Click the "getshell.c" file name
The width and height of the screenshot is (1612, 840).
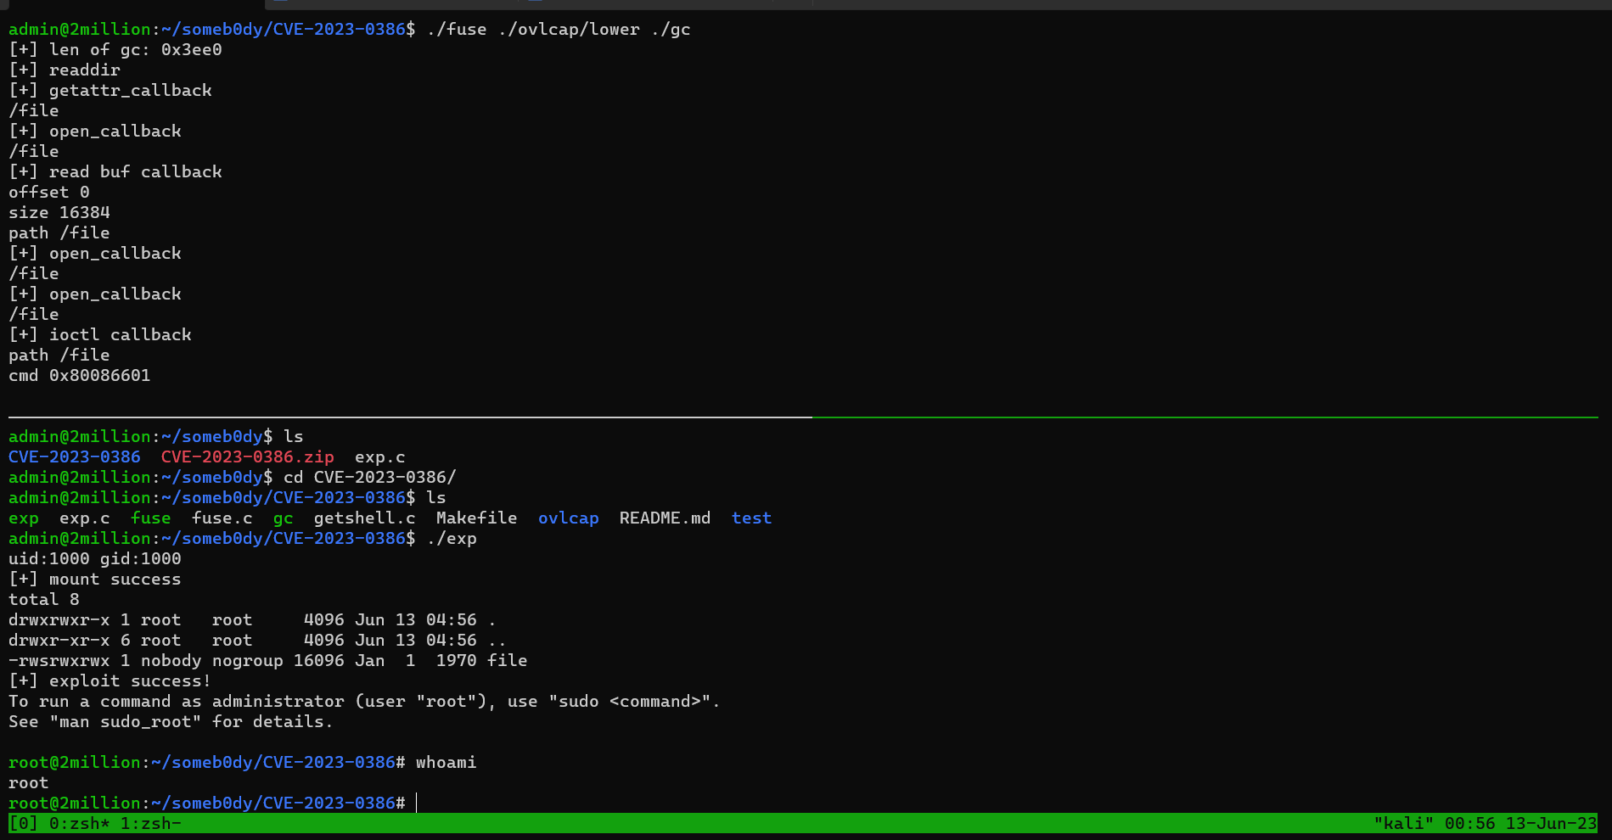(365, 518)
